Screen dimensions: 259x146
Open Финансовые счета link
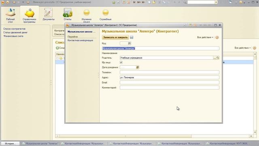(x=13, y=36)
